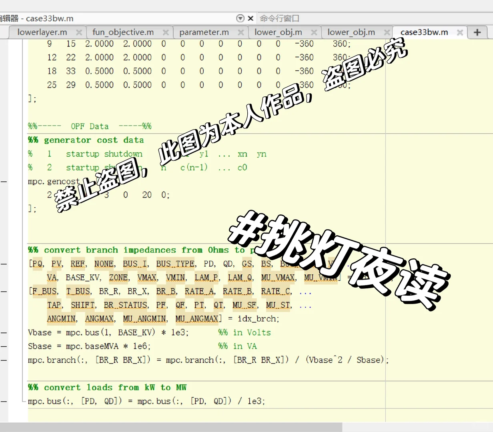Set breakpoint on the Sbase line margin
This screenshot has width=493, height=432.
click(4, 346)
